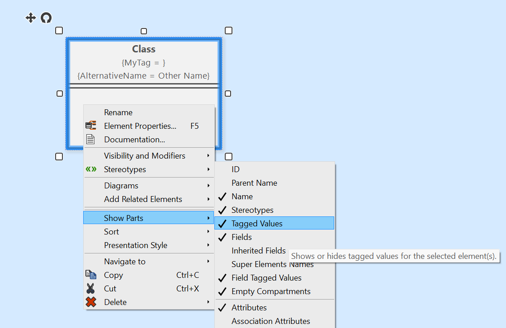Screen dimensions: 506x328
Task: Click the scissors Cut icon
Action: tap(91, 288)
